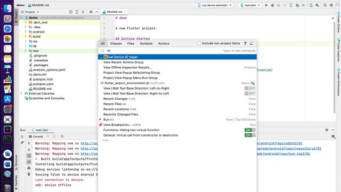Open main.dart run configuration dropdown
This screenshot has width=341, height=192.
pyautogui.click(x=250, y=5)
